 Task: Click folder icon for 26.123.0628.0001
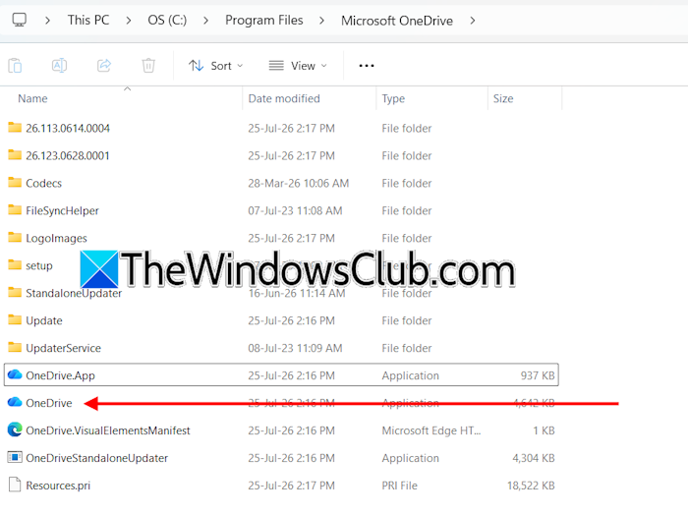coord(15,155)
